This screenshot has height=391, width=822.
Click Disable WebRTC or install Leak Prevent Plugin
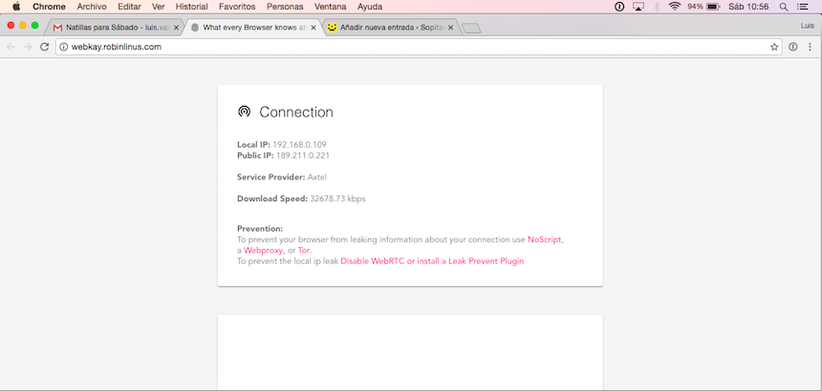[x=432, y=260]
